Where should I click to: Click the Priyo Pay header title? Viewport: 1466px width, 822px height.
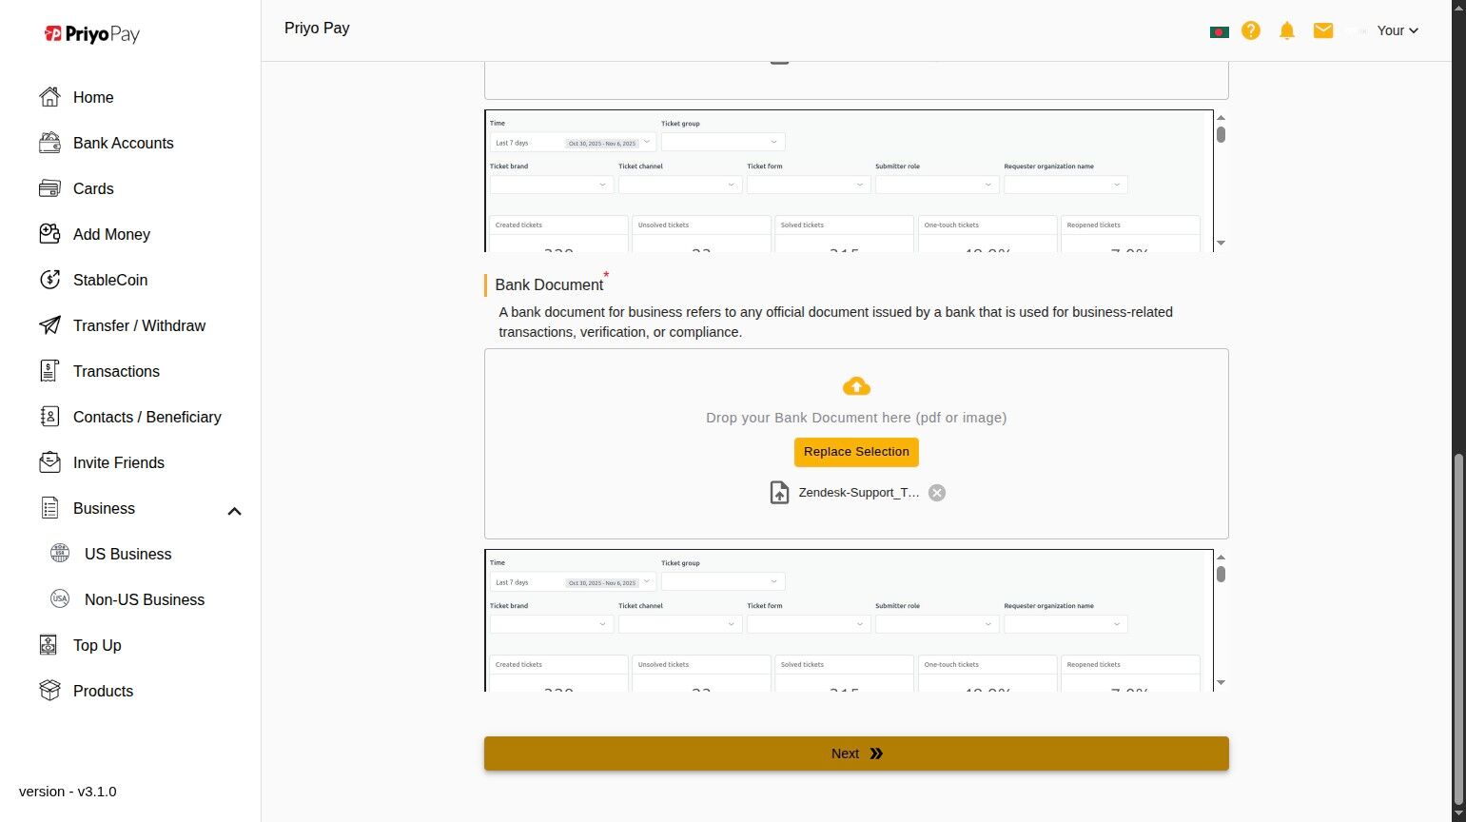(x=317, y=29)
